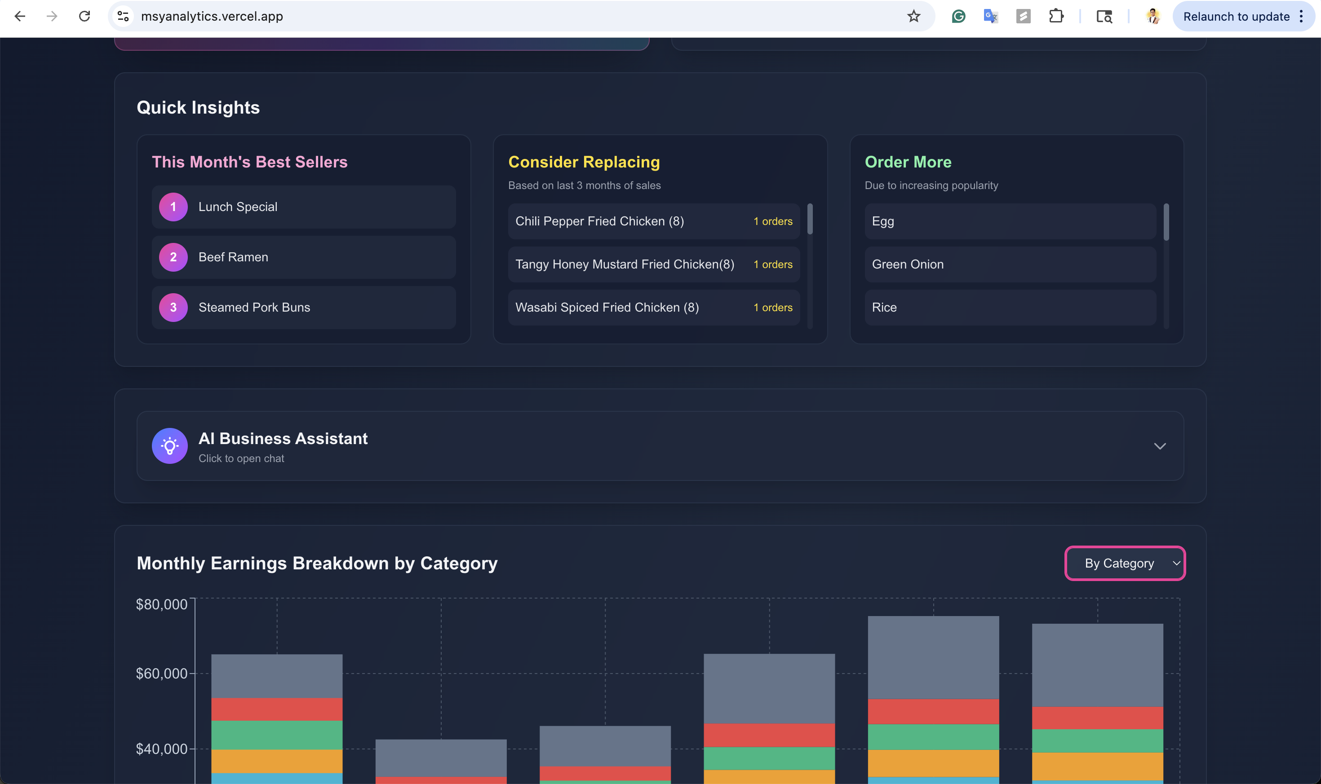Click the browser back arrow
The height and width of the screenshot is (784, 1321).
point(20,16)
